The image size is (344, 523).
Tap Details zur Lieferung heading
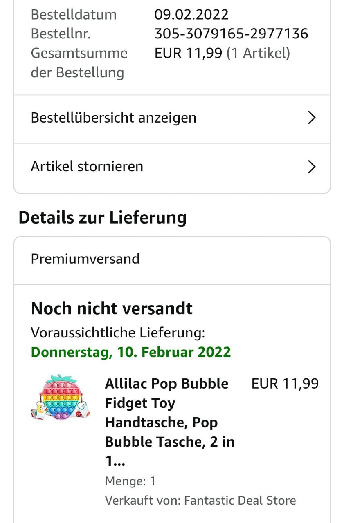pyautogui.click(x=103, y=217)
